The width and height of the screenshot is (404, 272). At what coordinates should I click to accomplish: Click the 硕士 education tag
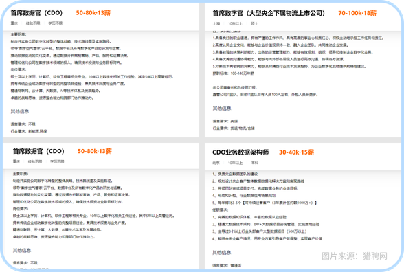(254, 23)
